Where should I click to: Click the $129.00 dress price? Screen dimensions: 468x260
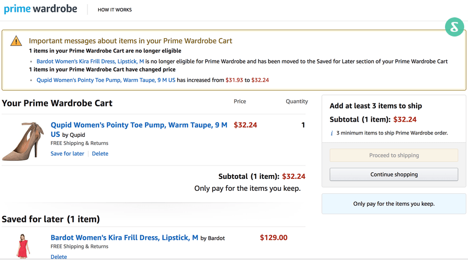point(274,238)
